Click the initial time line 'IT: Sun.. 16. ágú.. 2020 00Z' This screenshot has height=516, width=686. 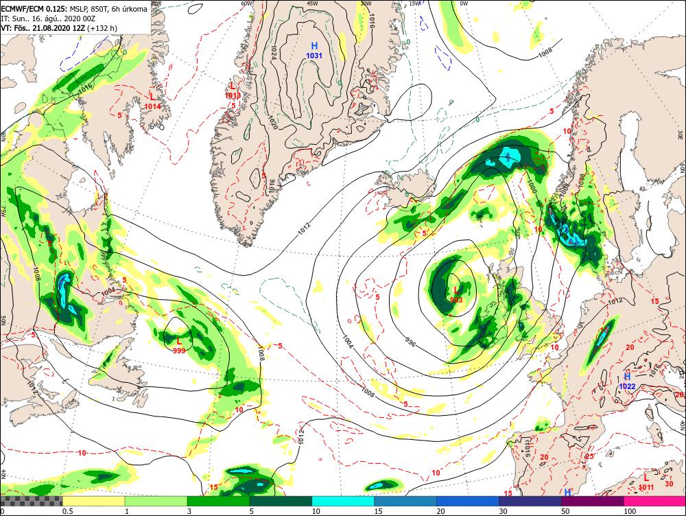tap(48, 19)
